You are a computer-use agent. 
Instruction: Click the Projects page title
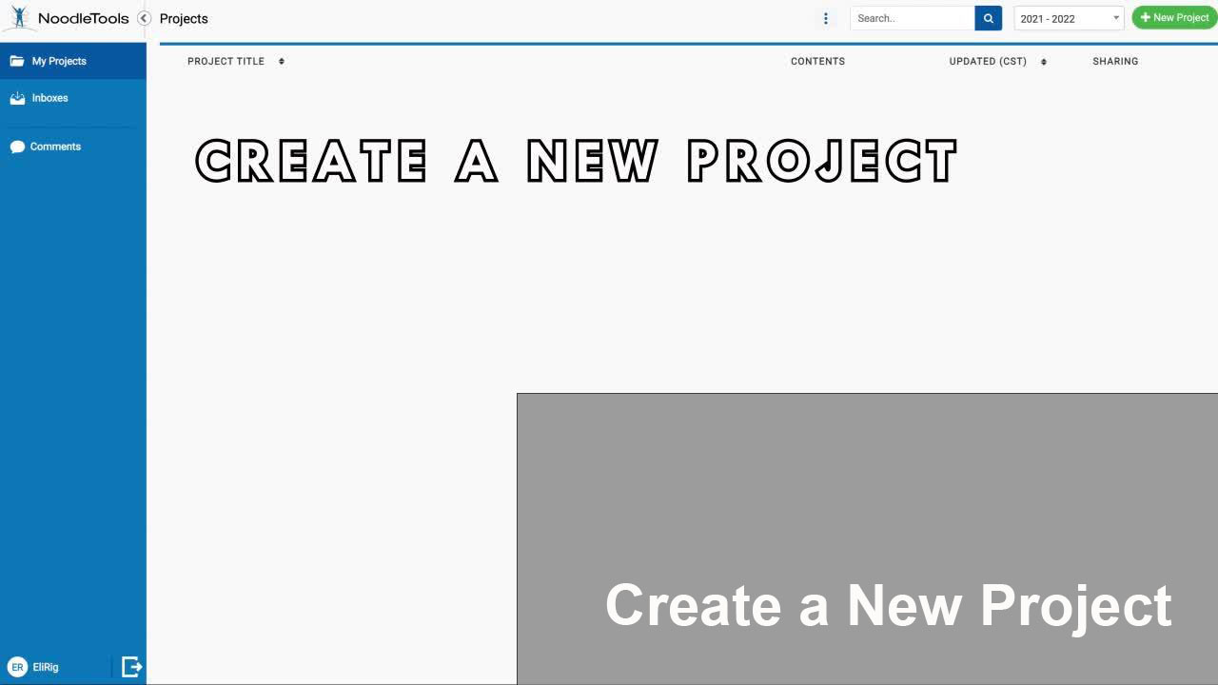[184, 18]
